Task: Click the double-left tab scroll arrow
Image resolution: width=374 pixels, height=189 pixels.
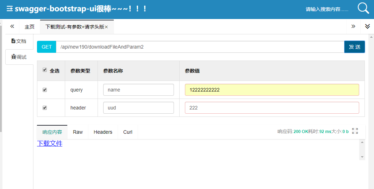Action: (x=12, y=26)
